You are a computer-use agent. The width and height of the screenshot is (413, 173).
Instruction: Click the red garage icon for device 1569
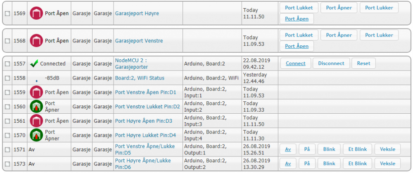click(x=36, y=13)
